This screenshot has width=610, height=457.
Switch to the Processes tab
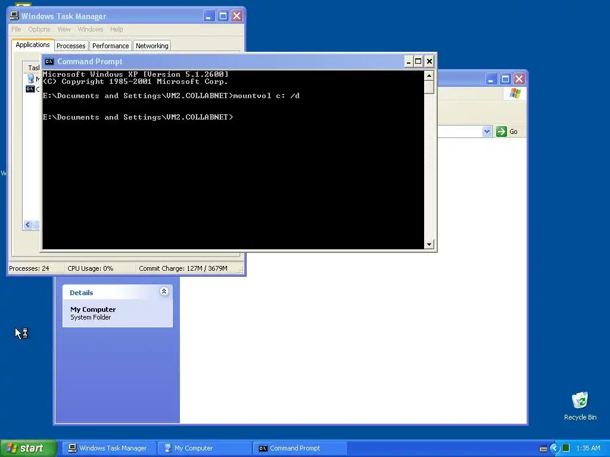[x=71, y=46]
